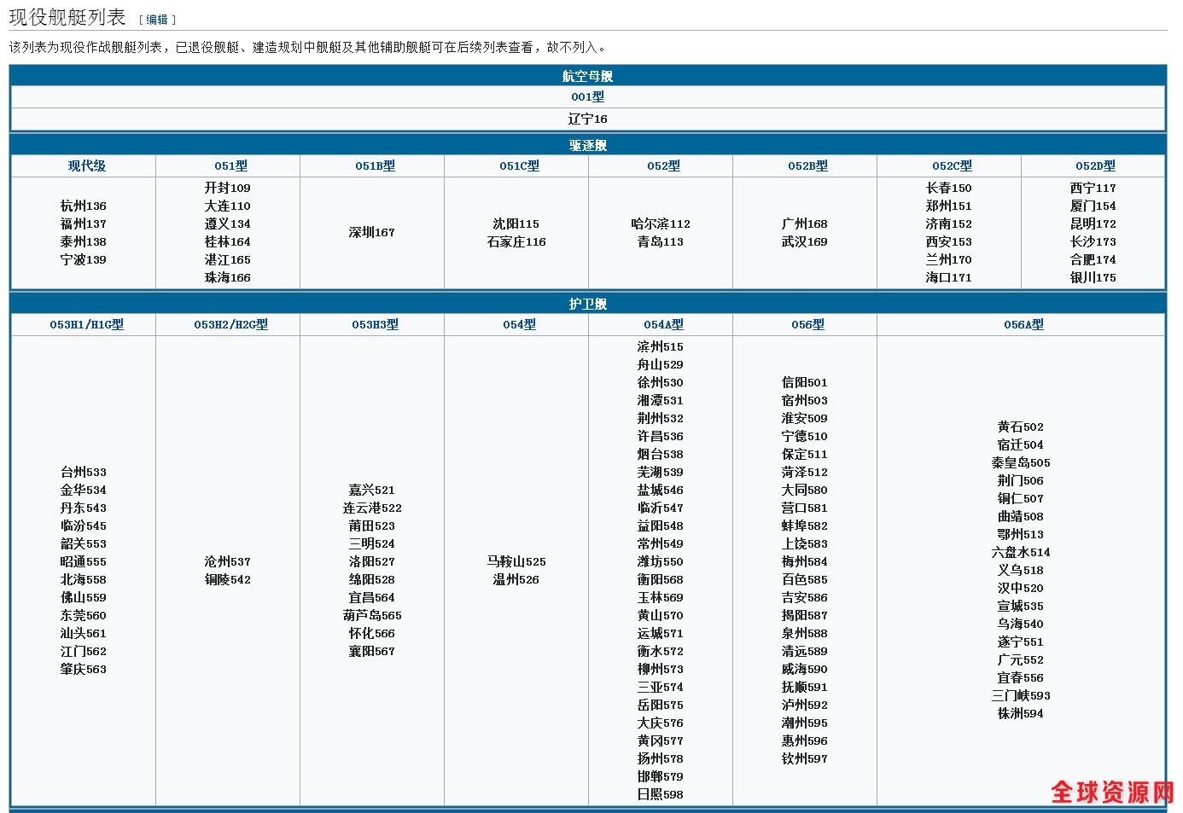
Task: Open the 053H1/H1G型 class header link
Action: tap(86, 325)
